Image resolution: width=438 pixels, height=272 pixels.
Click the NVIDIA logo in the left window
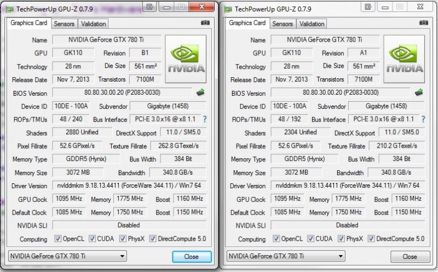pyautogui.click(x=186, y=59)
